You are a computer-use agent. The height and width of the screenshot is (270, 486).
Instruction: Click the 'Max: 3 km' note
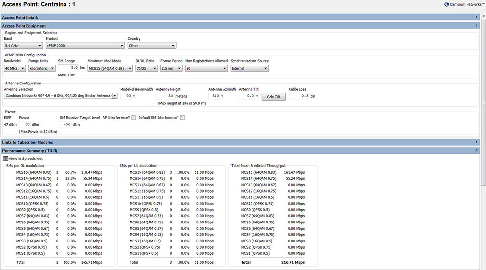coord(66,75)
